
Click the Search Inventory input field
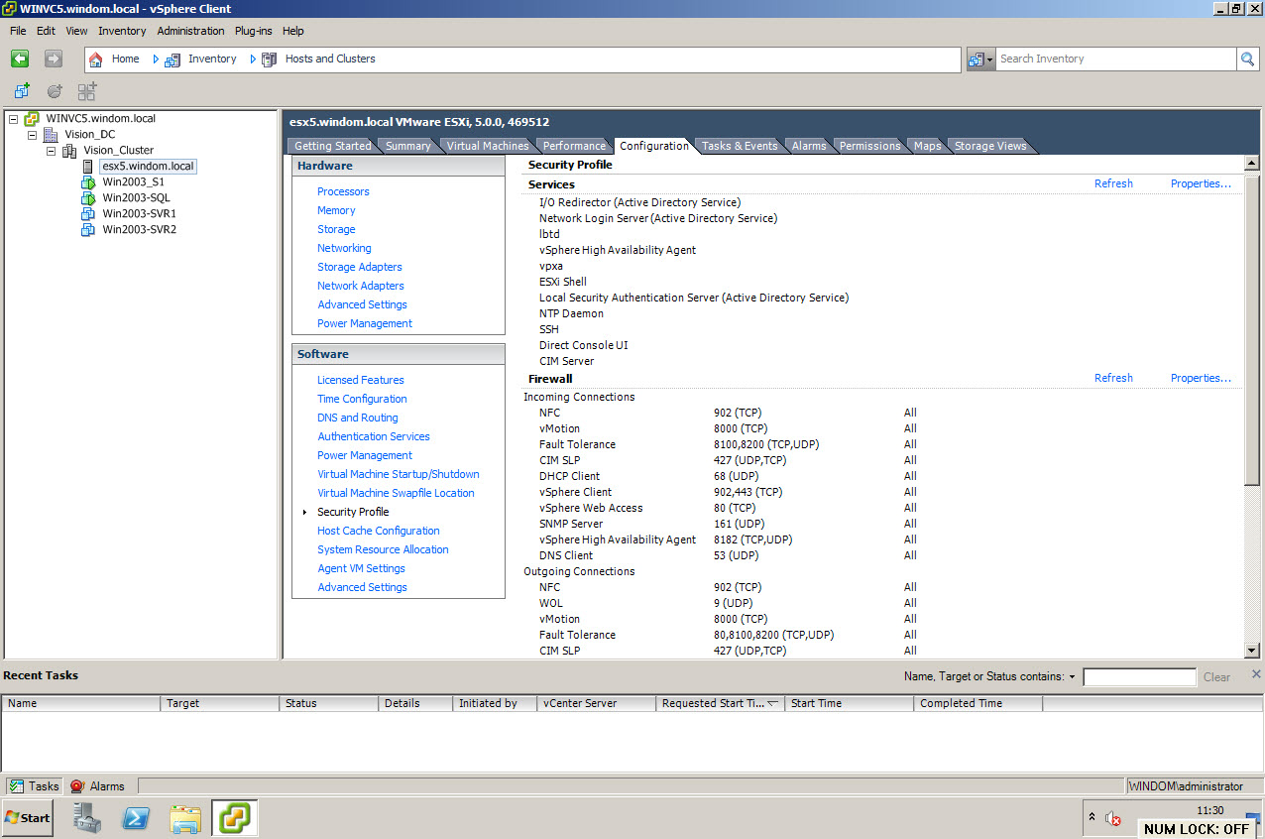click(1114, 60)
